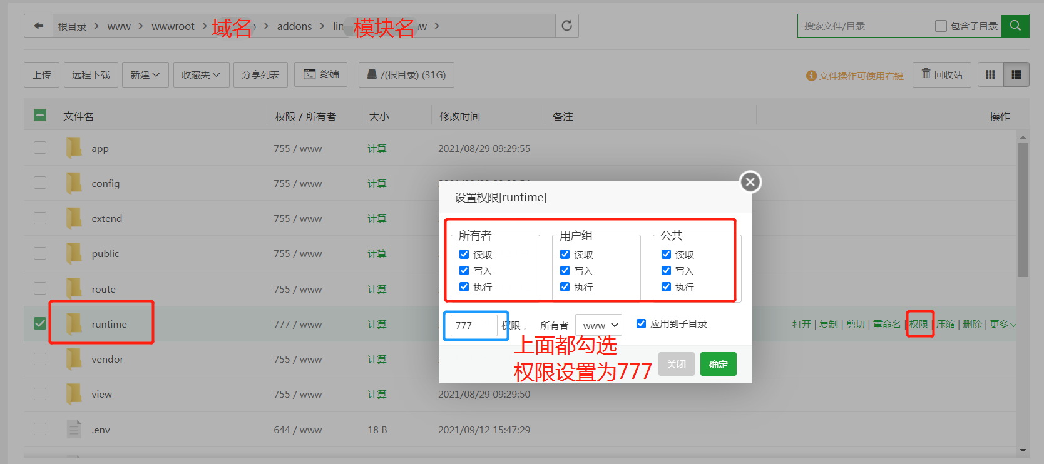1044x464 pixels.
Task: Open the runtime folder icon
Action: point(74,323)
